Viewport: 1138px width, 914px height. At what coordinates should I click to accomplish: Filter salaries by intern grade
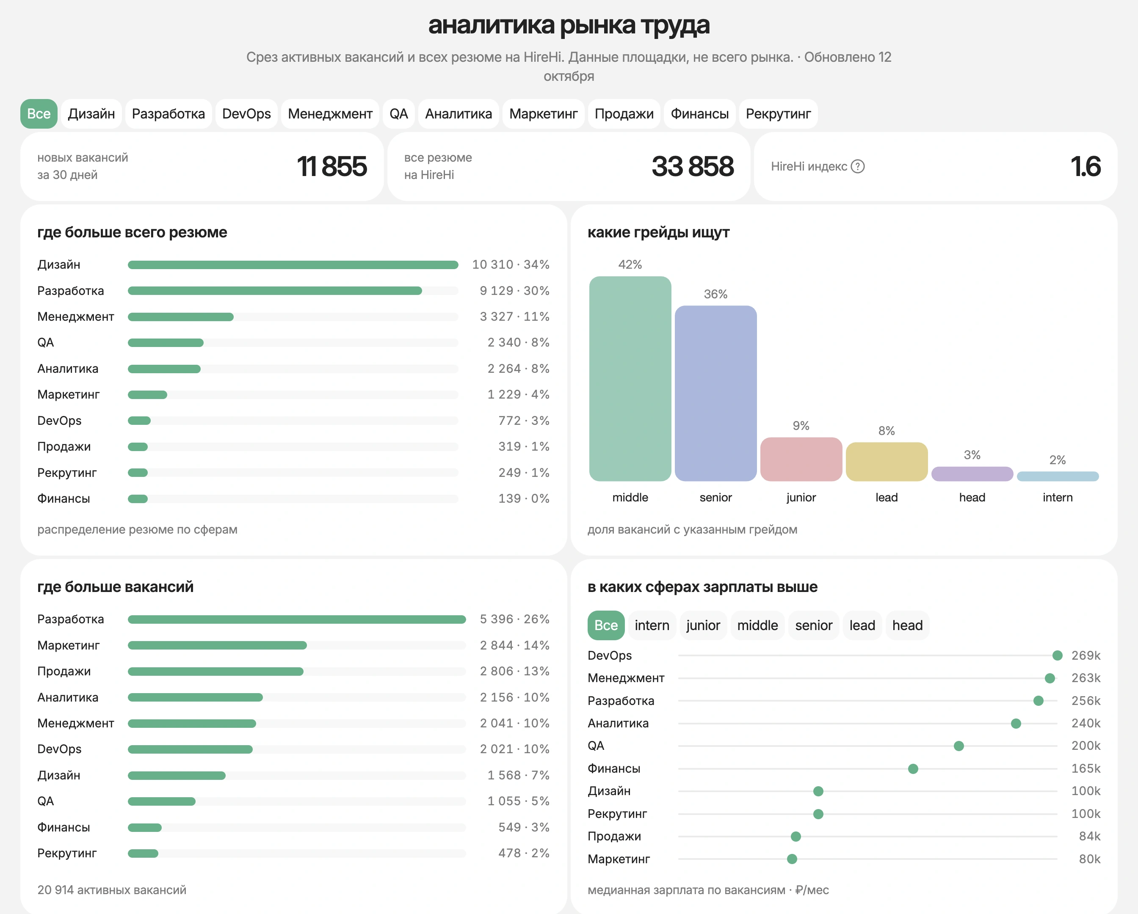(x=652, y=625)
